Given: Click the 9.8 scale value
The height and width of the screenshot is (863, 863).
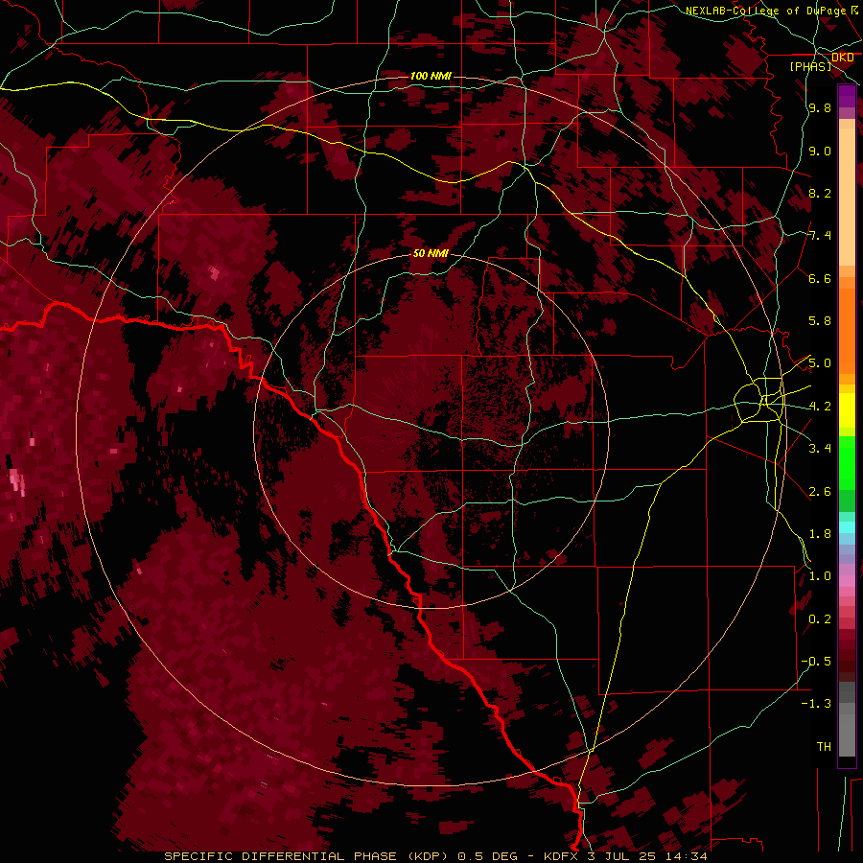Looking at the screenshot, I should click(820, 107).
